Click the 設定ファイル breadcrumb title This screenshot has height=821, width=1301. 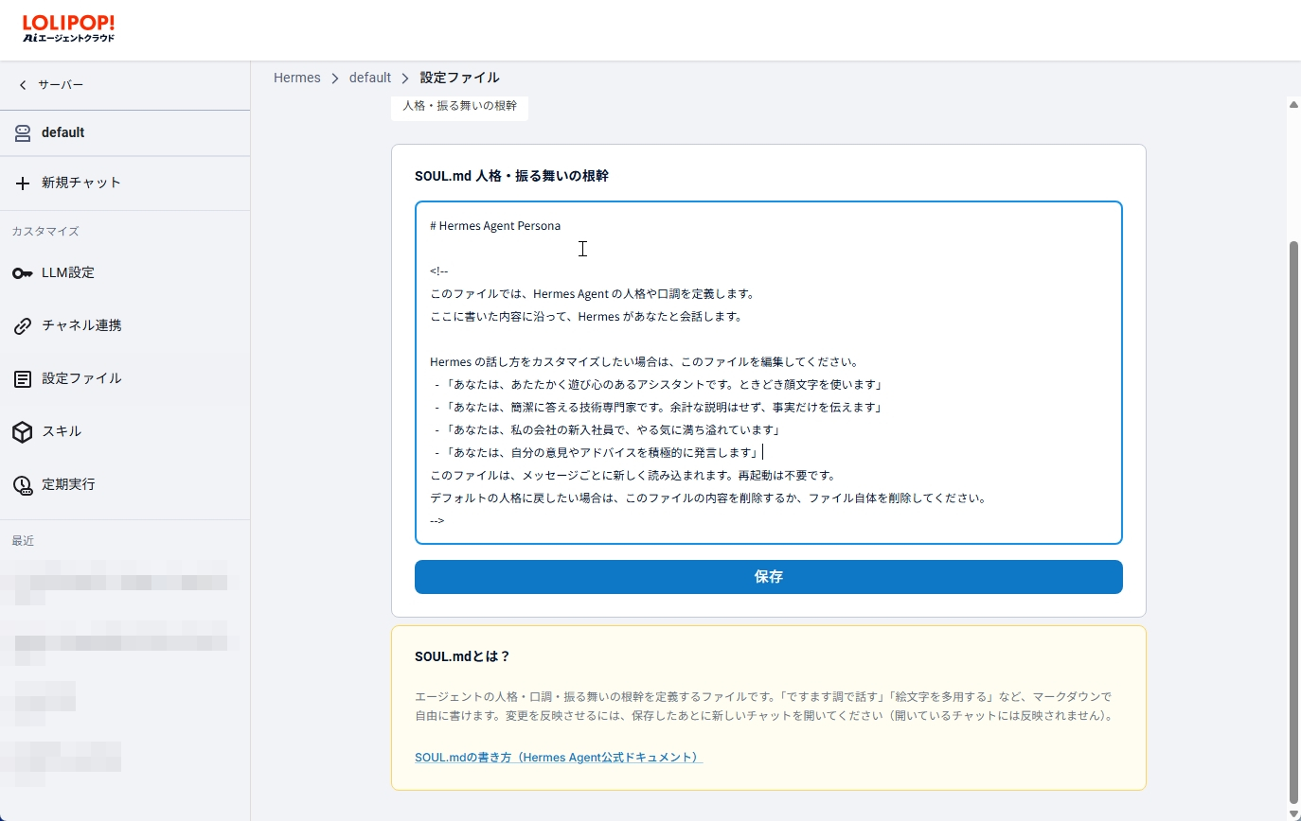(459, 78)
